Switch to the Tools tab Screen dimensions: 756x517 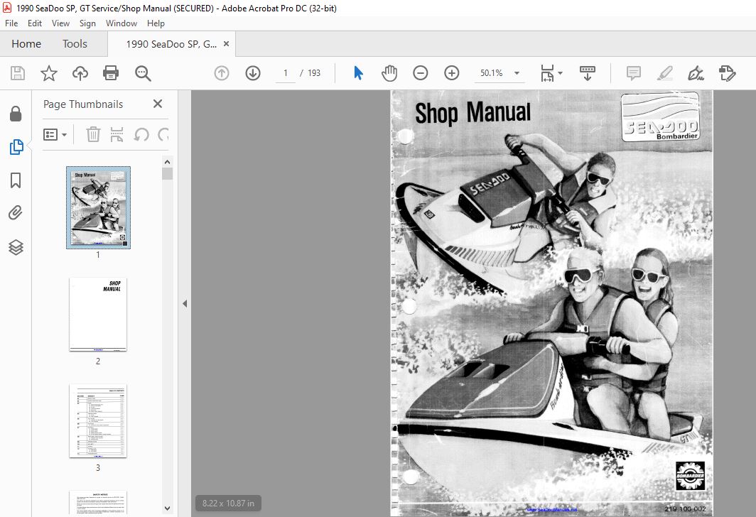(x=75, y=44)
